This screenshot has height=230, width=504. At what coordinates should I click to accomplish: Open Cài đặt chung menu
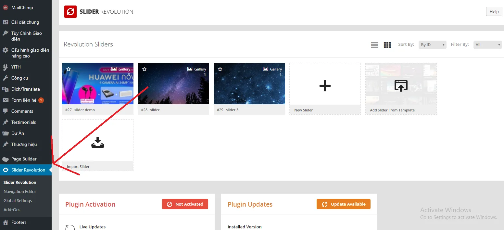point(26,22)
